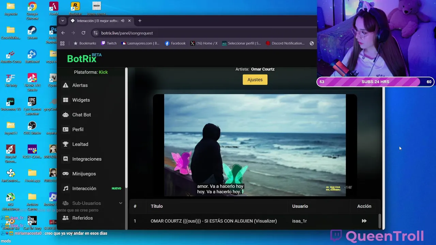Click the sidebar vertical scrollbar
The image size is (436, 245).
pyautogui.click(x=126, y=128)
